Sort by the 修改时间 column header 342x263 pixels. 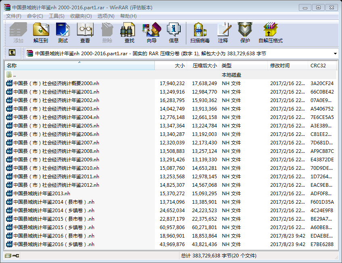(288, 66)
